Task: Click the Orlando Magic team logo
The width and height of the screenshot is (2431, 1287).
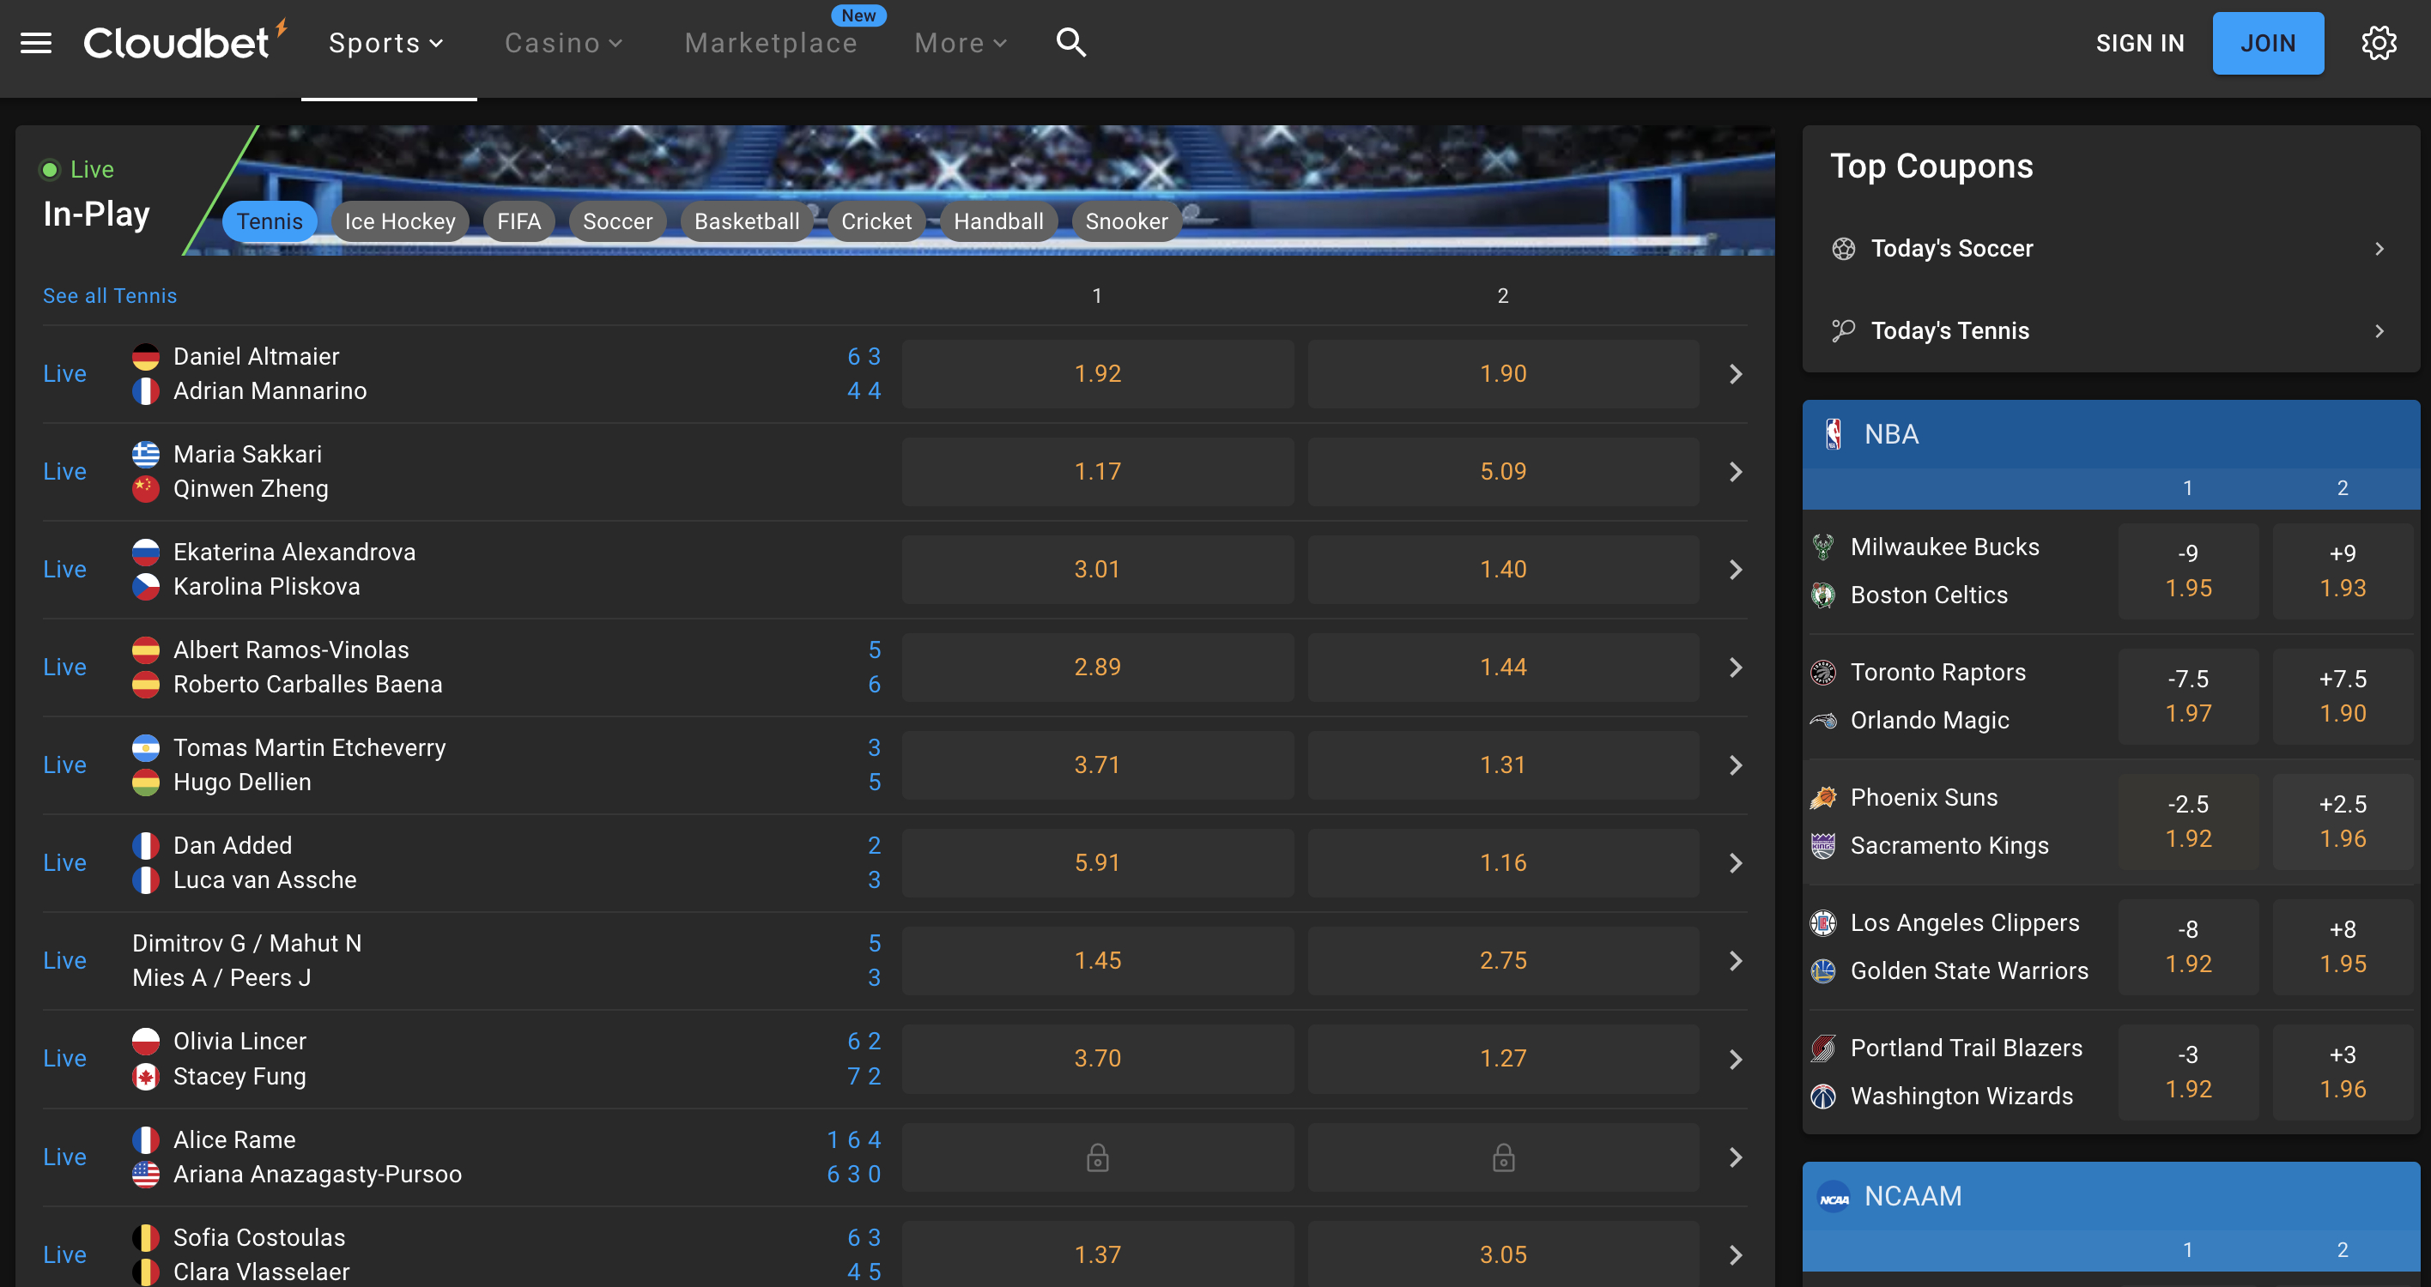Action: 1823,721
